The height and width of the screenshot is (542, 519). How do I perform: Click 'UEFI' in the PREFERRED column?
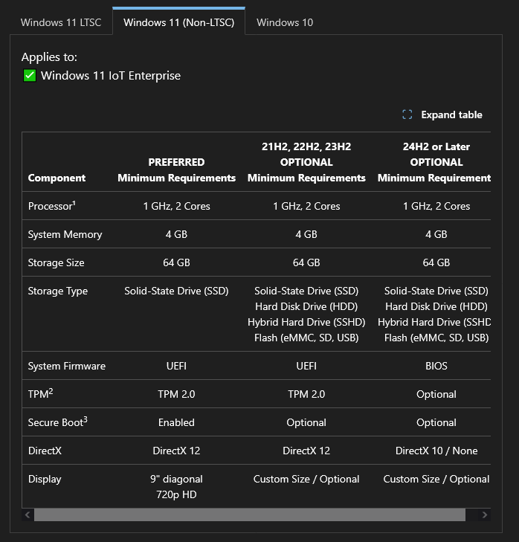coord(176,366)
